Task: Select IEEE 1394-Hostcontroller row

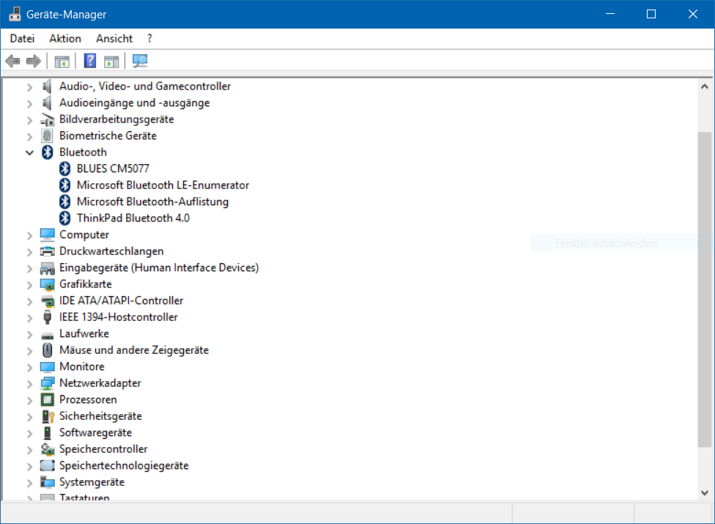Action: pos(119,317)
